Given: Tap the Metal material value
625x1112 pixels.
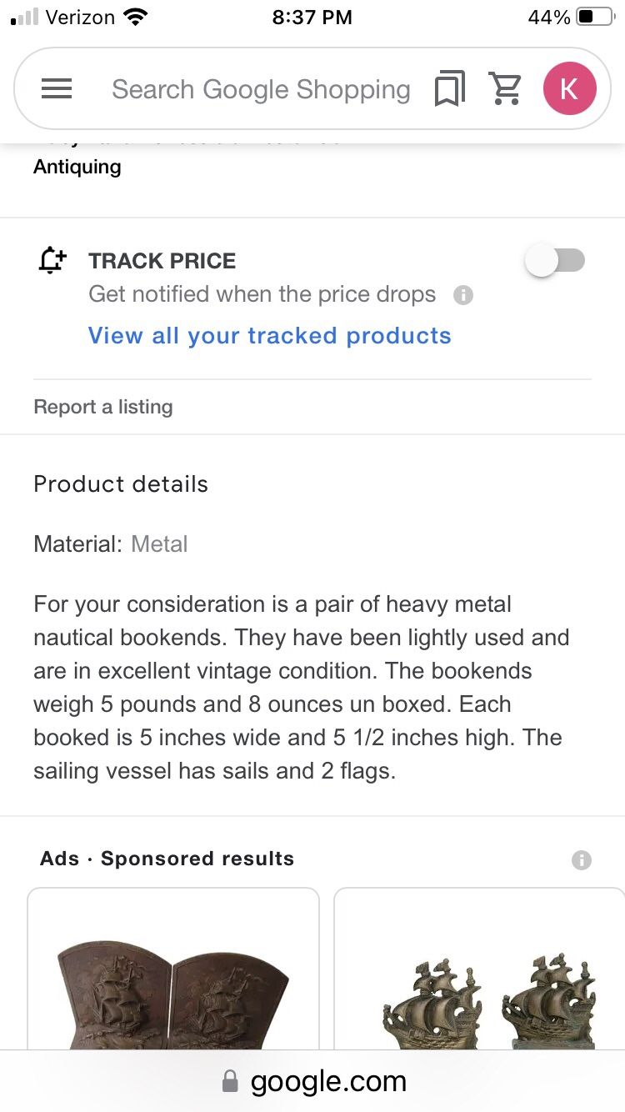Looking at the screenshot, I should coord(159,544).
